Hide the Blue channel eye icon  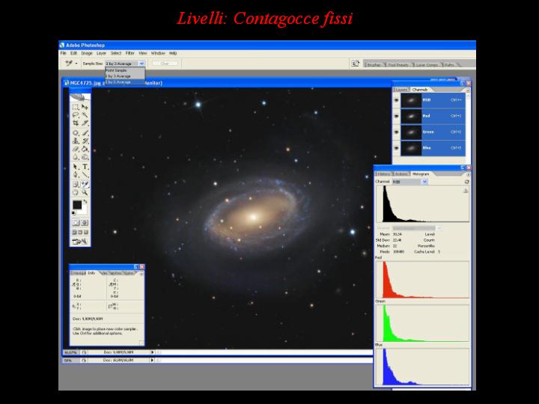coord(396,148)
